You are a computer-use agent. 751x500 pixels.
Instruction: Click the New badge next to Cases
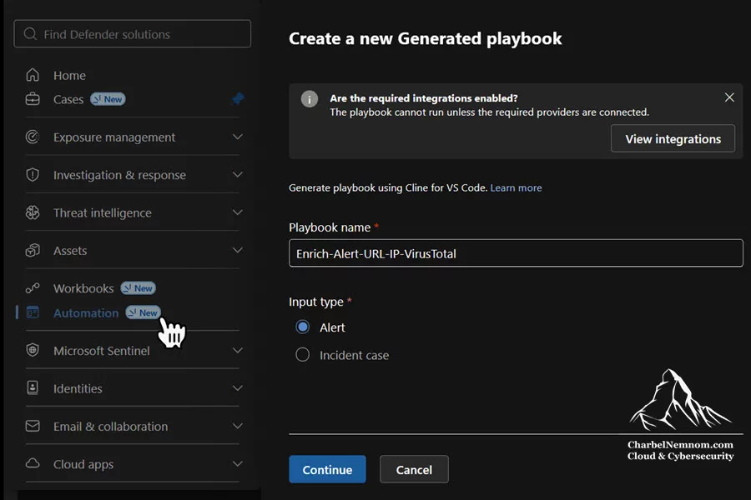click(108, 99)
